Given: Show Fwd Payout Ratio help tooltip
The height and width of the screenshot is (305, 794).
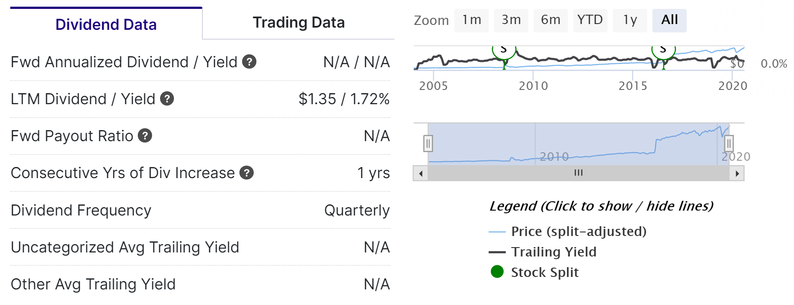Looking at the screenshot, I should tap(145, 135).
